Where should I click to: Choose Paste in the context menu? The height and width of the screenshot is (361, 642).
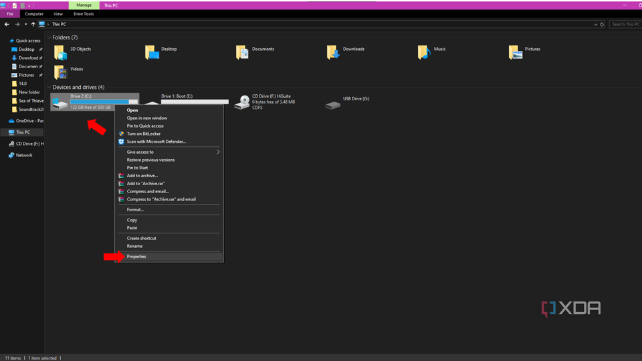[169, 227]
